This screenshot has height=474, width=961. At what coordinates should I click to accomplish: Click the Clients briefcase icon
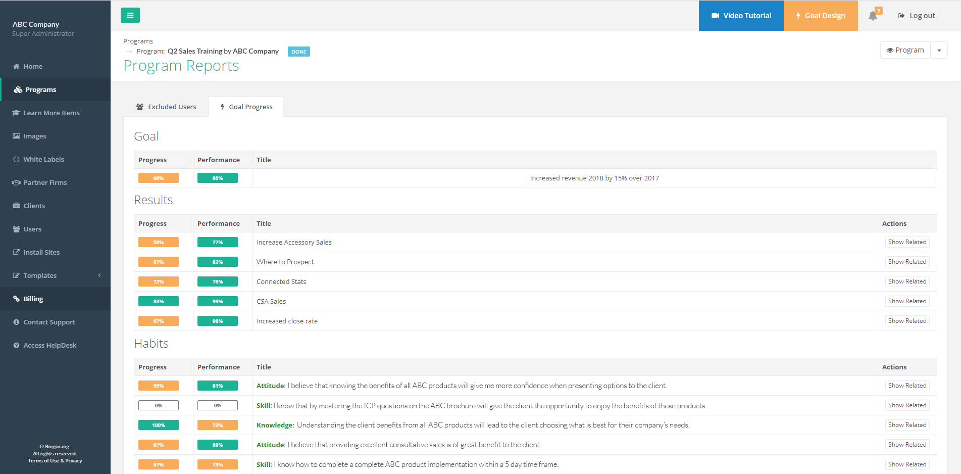pos(16,206)
